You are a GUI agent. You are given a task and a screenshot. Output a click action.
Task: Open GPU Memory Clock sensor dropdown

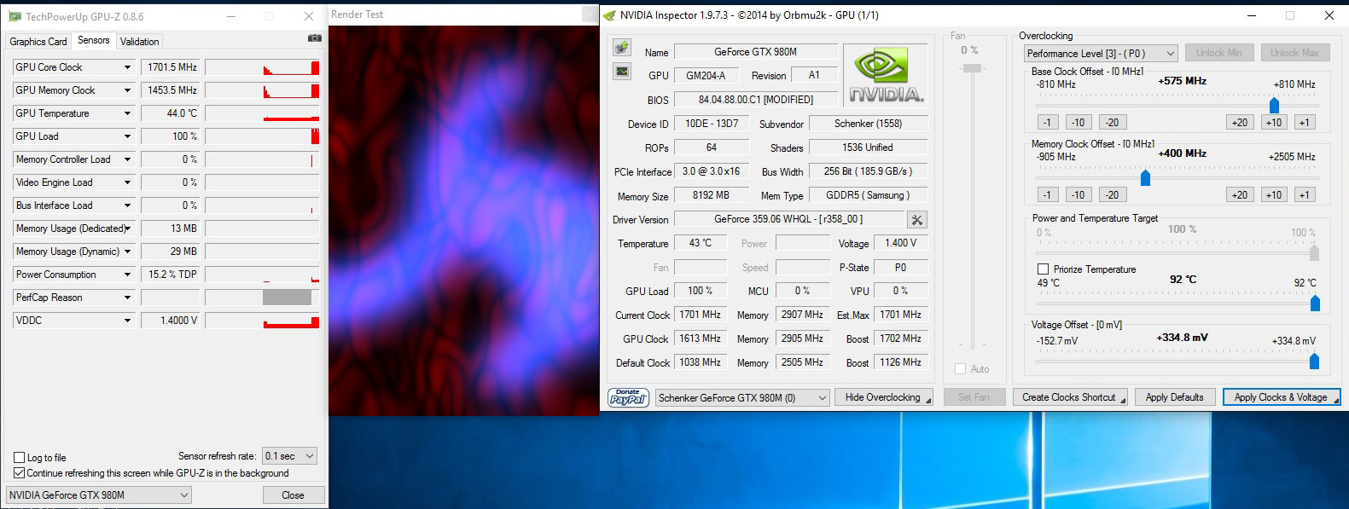(128, 90)
